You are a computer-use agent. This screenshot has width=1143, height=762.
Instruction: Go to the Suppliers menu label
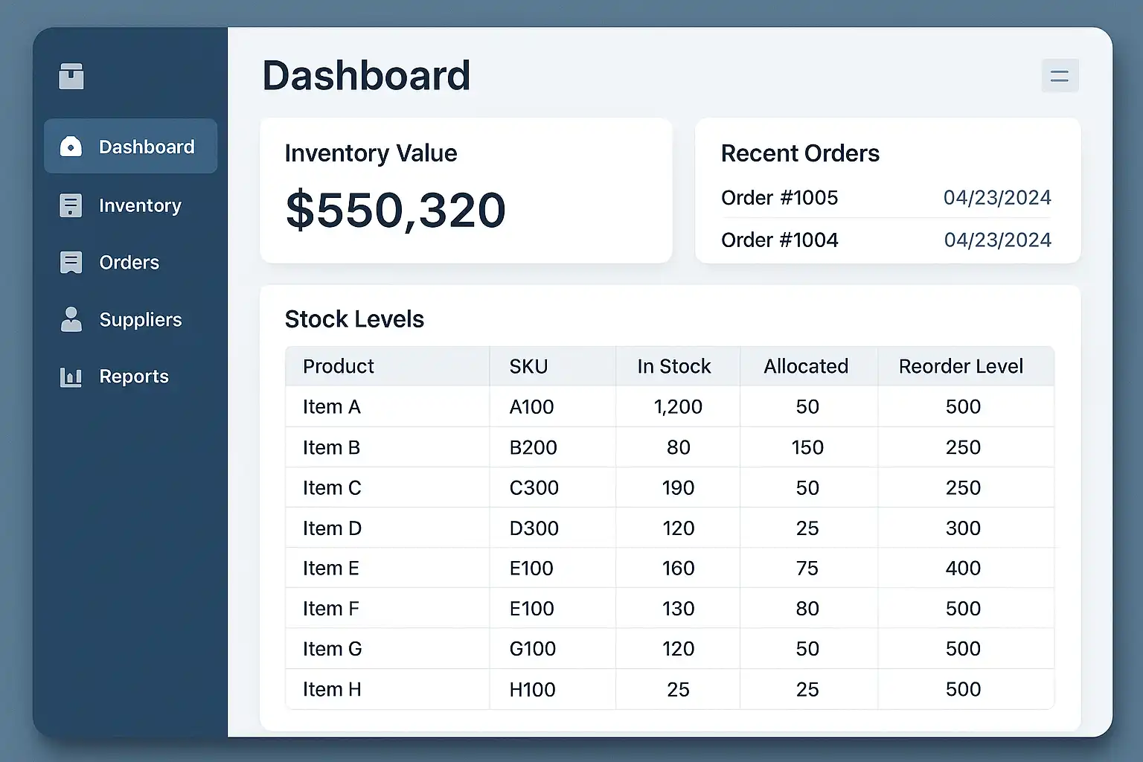[x=141, y=319]
